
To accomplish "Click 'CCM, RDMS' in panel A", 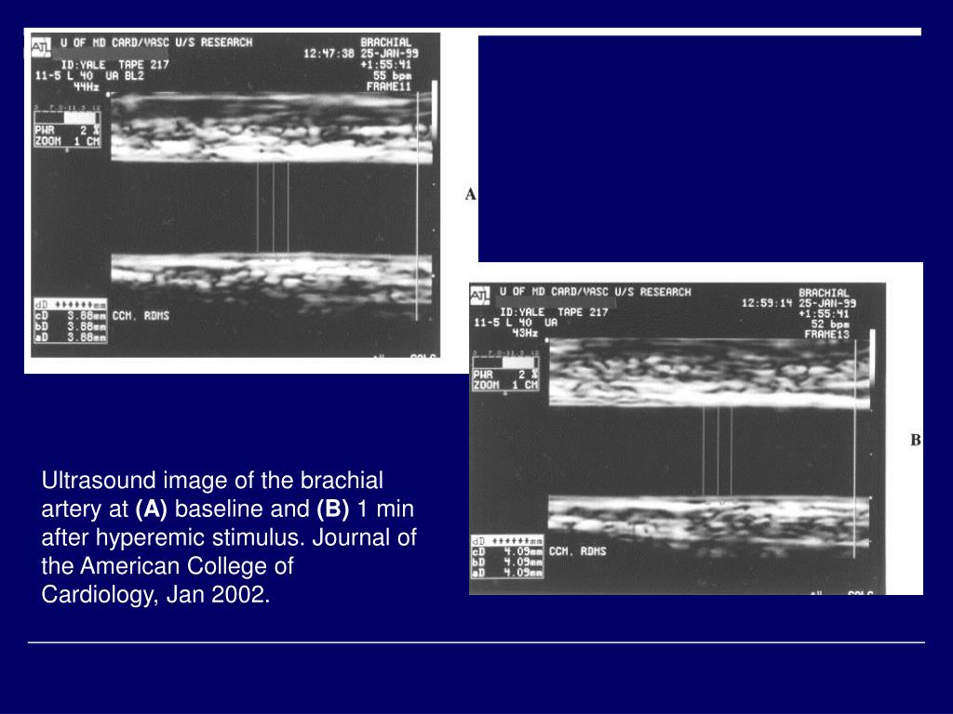I will click(141, 316).
